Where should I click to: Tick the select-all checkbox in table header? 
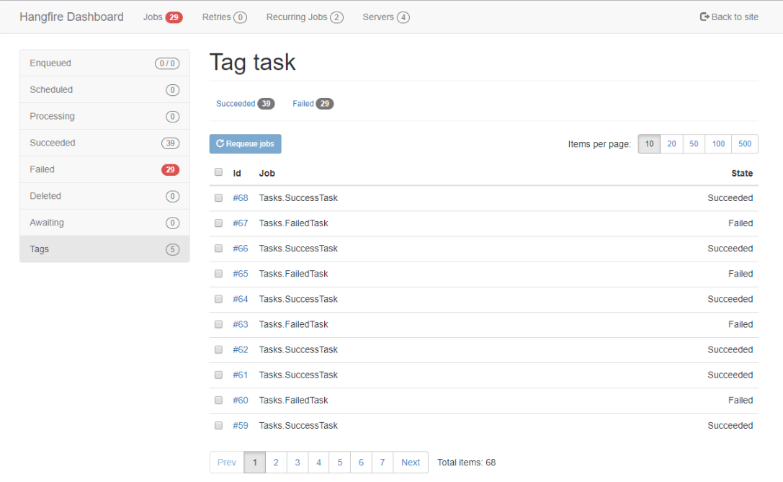218,172
